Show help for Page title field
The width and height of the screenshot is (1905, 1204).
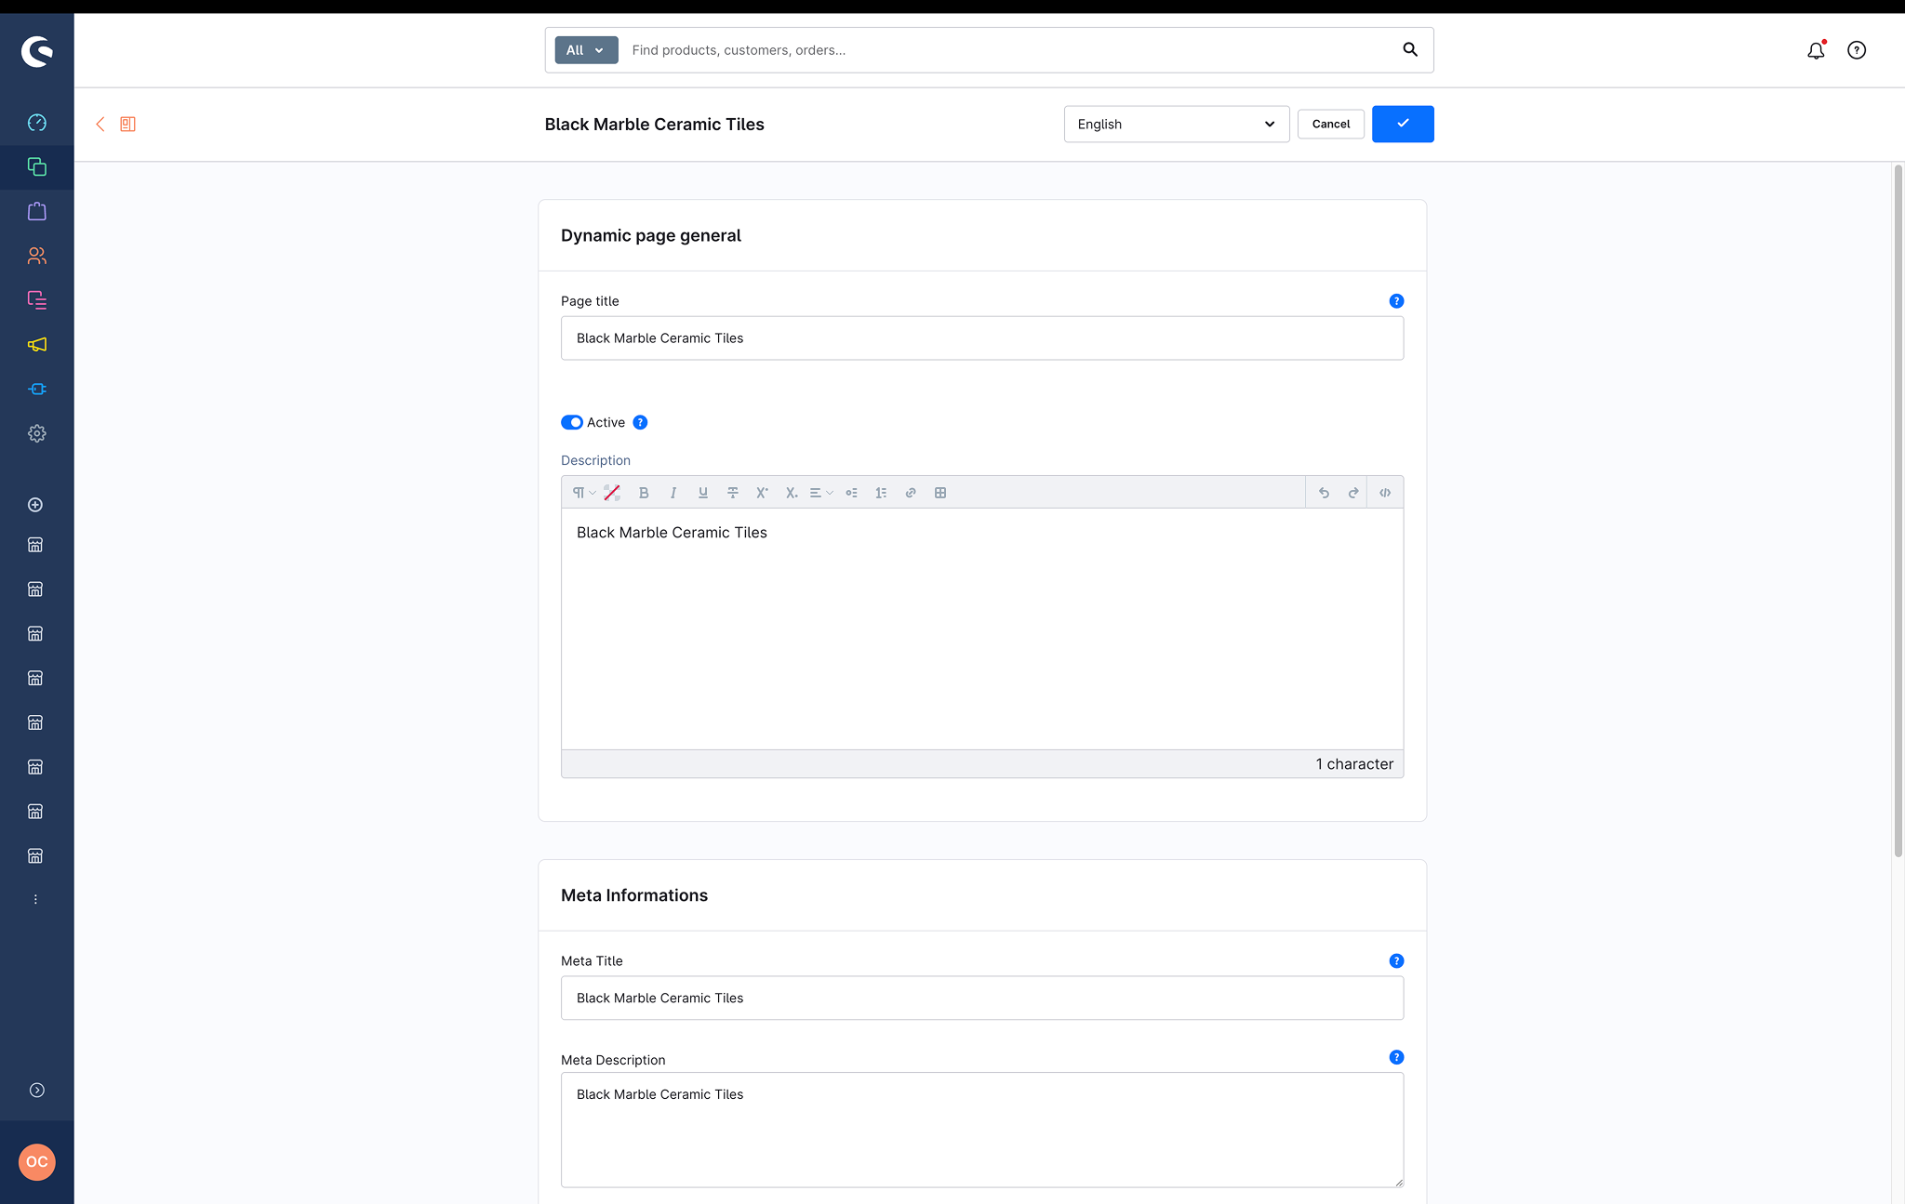(x=1396, y=301)
